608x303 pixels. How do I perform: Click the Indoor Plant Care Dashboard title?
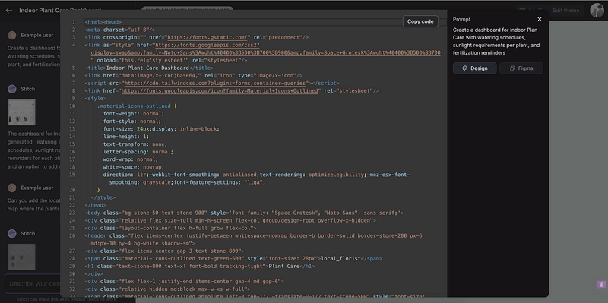(x=60, y=11)
